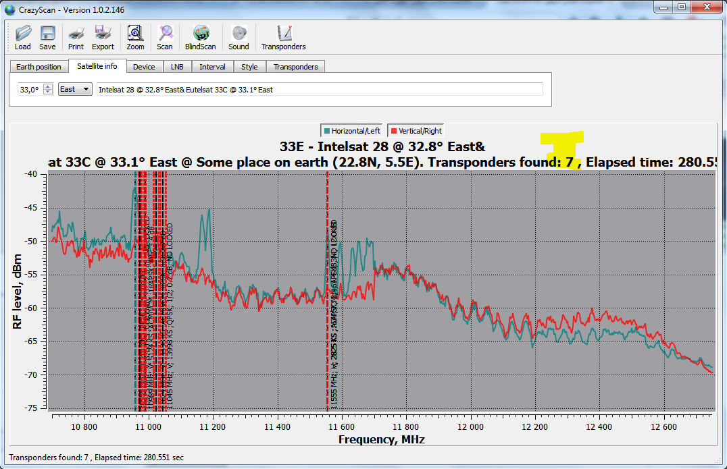Save the scan using Save icon
The image size is (727, 469).
tap(47, 33)
